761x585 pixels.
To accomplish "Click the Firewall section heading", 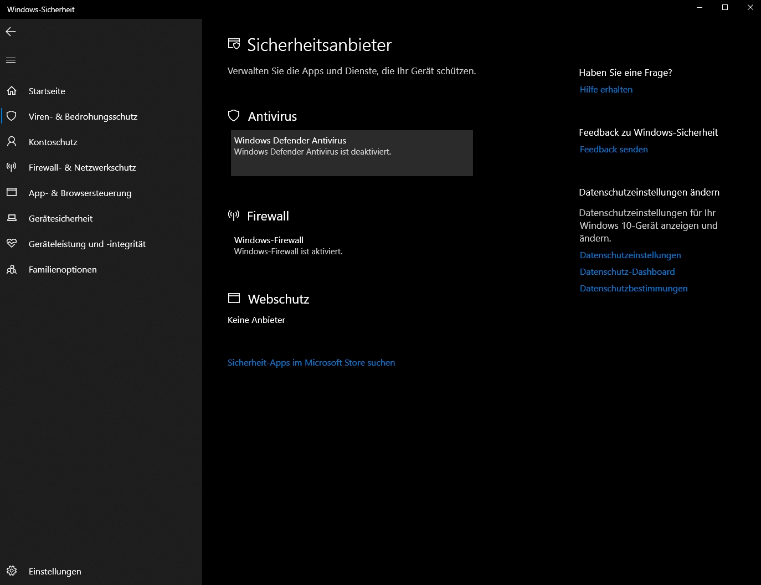I will pyautogui.click(x=268, y=216).
